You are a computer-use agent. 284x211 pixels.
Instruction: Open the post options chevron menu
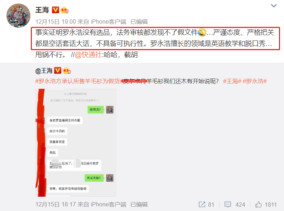point(274,6)
